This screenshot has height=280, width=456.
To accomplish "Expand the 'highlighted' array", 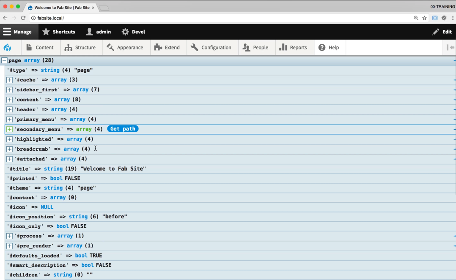I will pos(9,139).
